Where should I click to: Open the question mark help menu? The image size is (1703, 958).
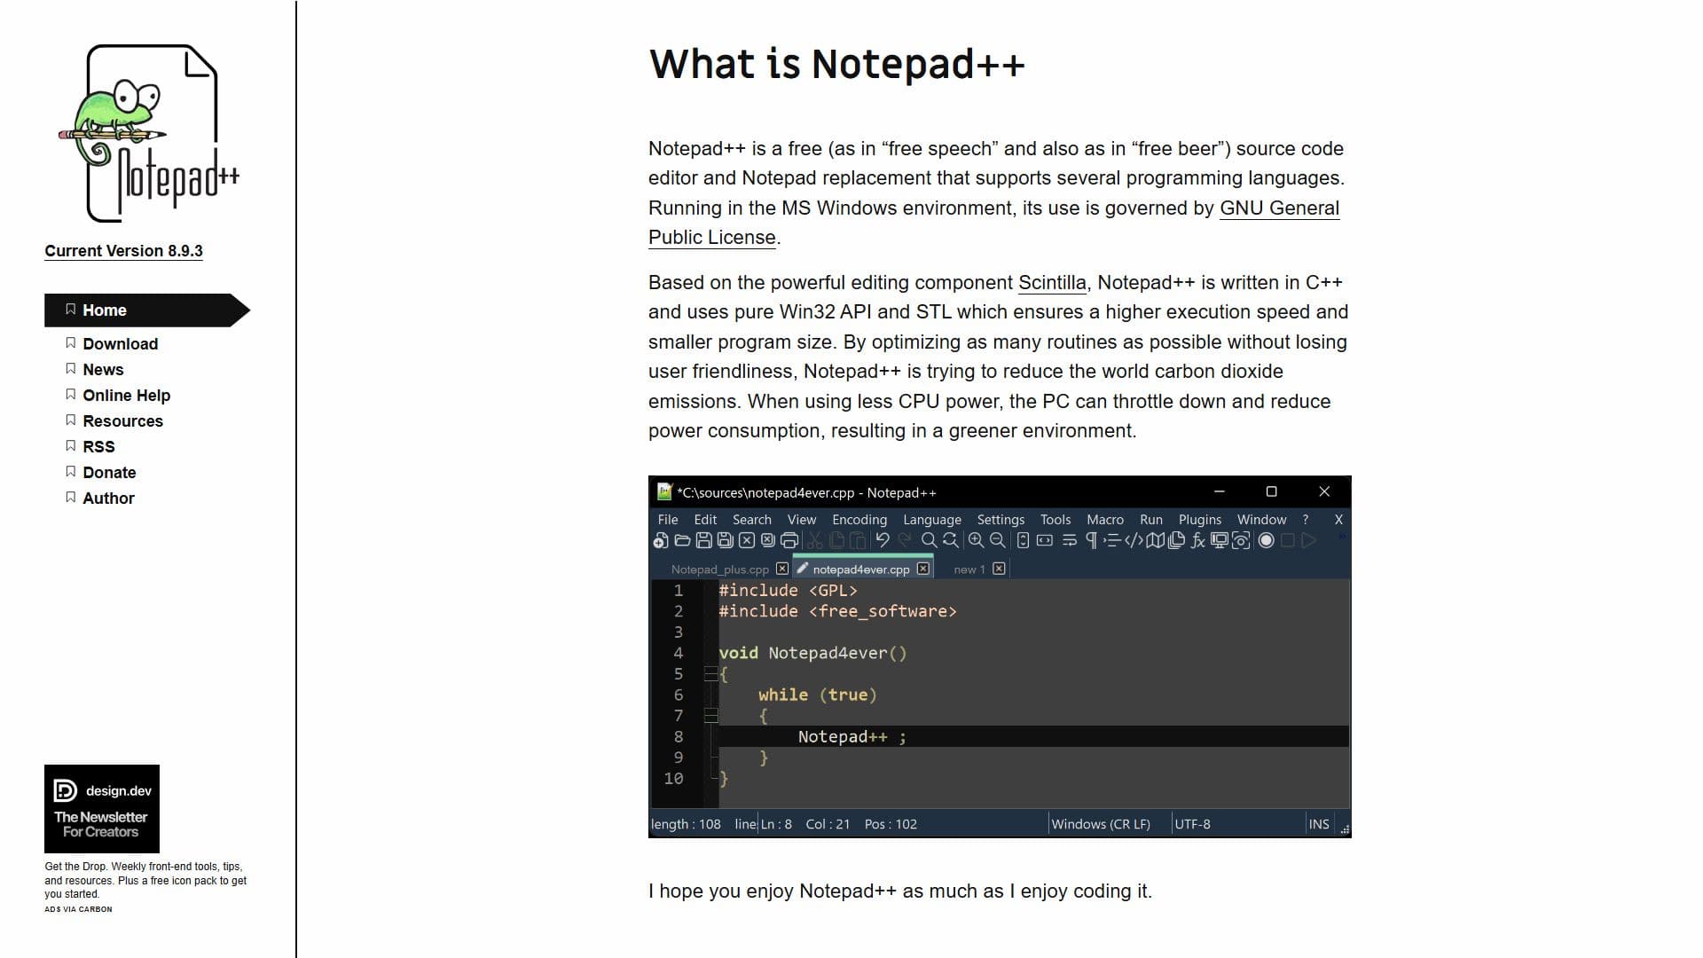[1305, 520]
